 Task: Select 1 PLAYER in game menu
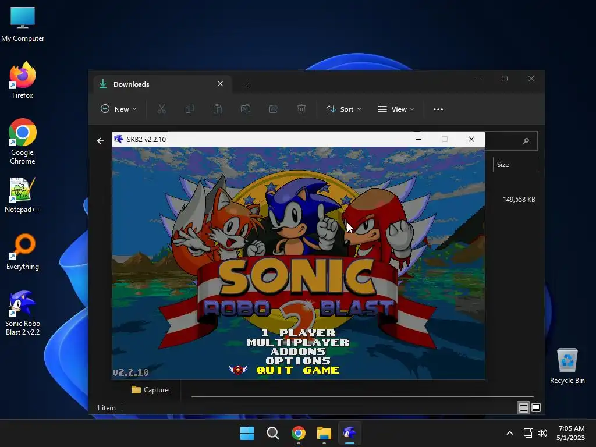299,333
